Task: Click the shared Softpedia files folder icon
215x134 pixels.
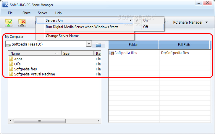Action: click(x=111, y=53)
